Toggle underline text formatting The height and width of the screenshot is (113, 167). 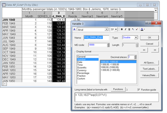tap(129, 29)
